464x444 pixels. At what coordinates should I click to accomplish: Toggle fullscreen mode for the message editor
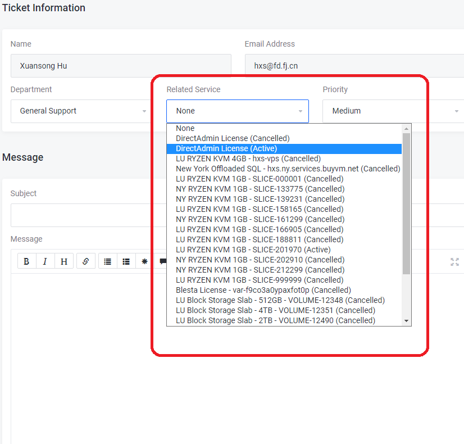click(454, 262)
